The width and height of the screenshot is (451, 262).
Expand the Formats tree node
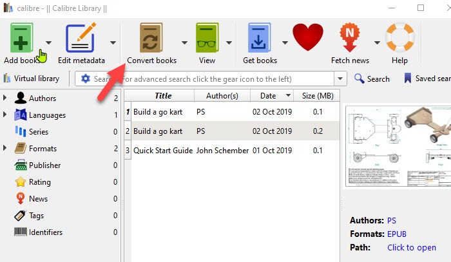coord(5,148)
